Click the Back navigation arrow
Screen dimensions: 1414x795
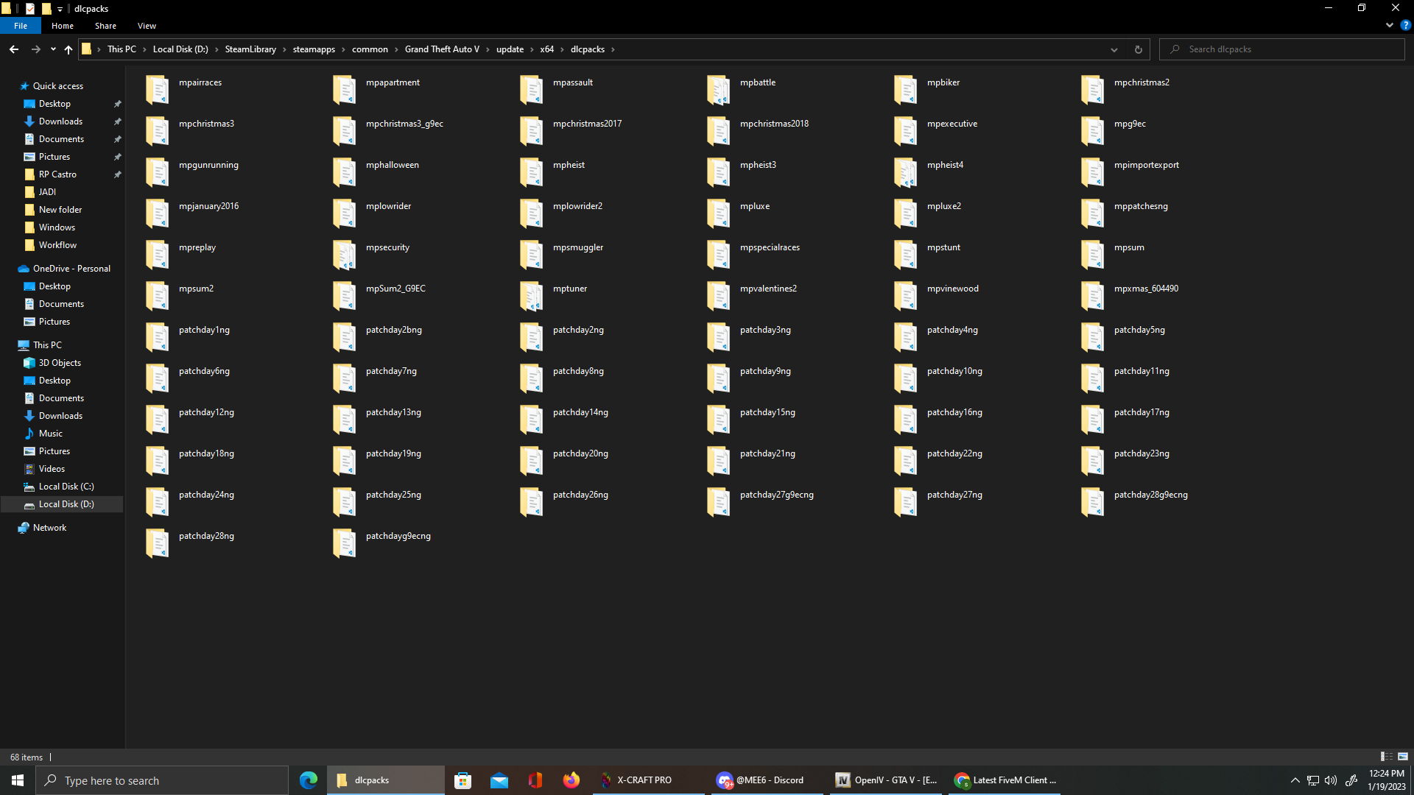coord(14,49)
